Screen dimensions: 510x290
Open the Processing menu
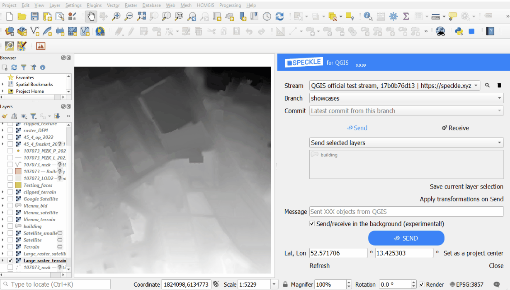pyautogui.click(x=230, y=5)
